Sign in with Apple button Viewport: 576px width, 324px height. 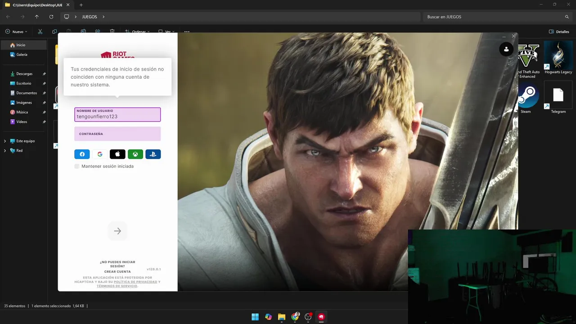click(x=117, y=154)
